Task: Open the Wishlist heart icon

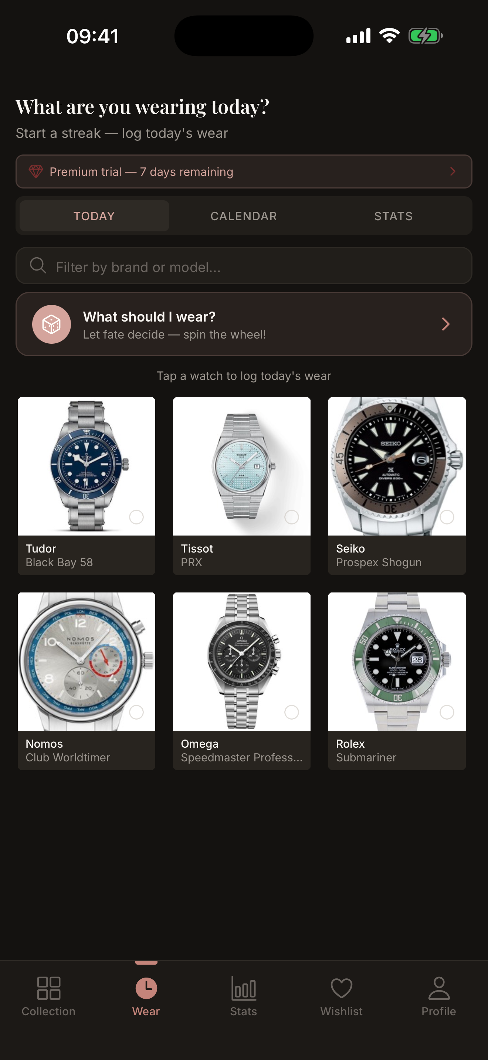Action: (342, 988)
